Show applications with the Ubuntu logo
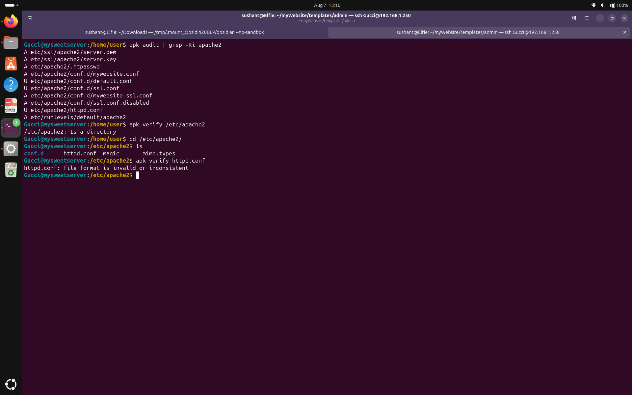The height and width of the screenshot is (395, 632). tap(11, 384)
